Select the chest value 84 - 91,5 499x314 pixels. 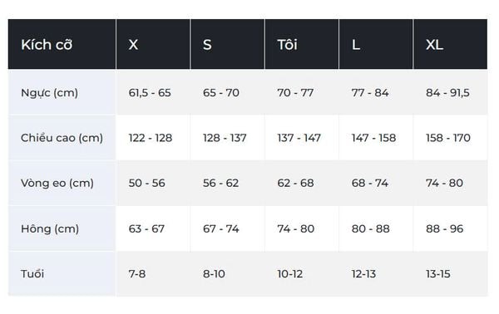tap(447, 93)
